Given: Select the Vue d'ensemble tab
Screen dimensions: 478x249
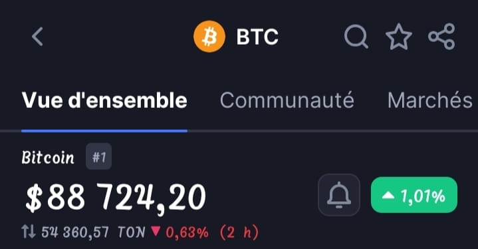Looking at the screenshot, I should 104,101.
